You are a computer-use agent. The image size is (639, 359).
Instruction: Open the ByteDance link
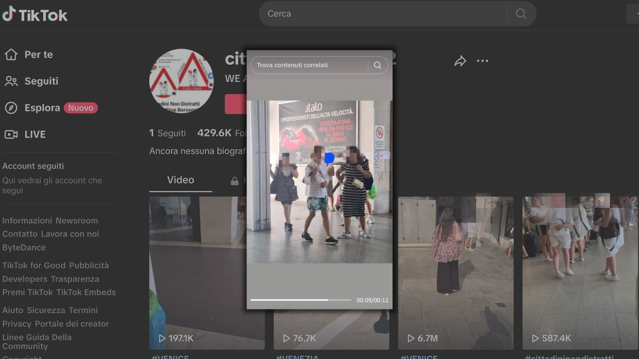24,247
